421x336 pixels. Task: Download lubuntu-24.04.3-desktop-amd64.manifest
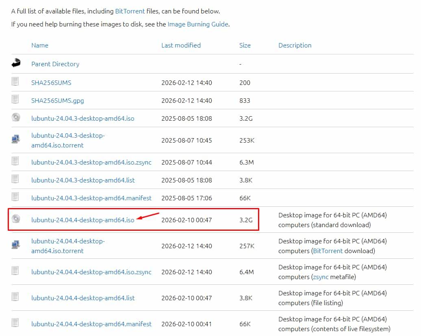point(91,198)
